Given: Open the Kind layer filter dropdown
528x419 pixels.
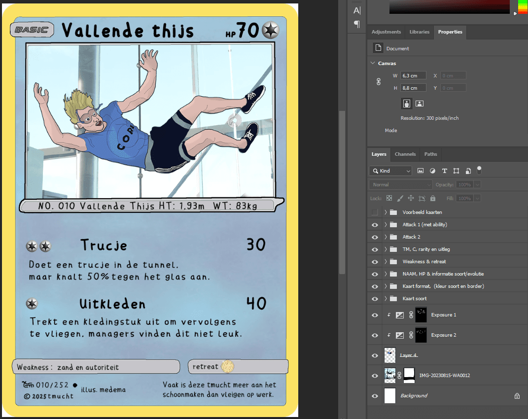Looking at the screenshot, I should point(390,171).
